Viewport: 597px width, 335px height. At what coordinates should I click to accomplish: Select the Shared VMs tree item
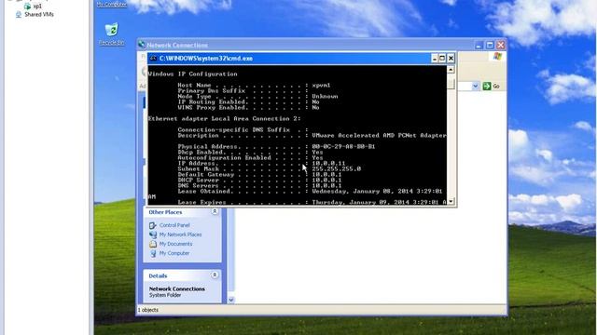(39, 15)
